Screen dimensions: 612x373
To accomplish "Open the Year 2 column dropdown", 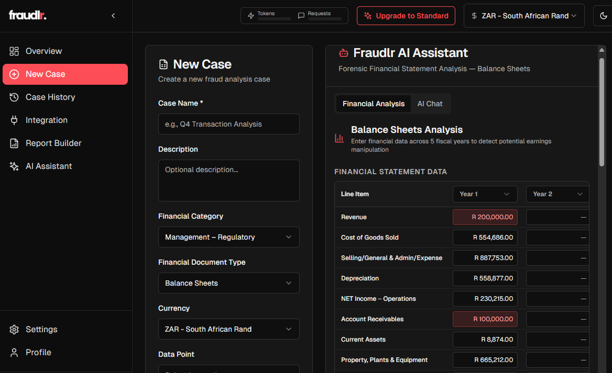I will [x=558, y=194].
